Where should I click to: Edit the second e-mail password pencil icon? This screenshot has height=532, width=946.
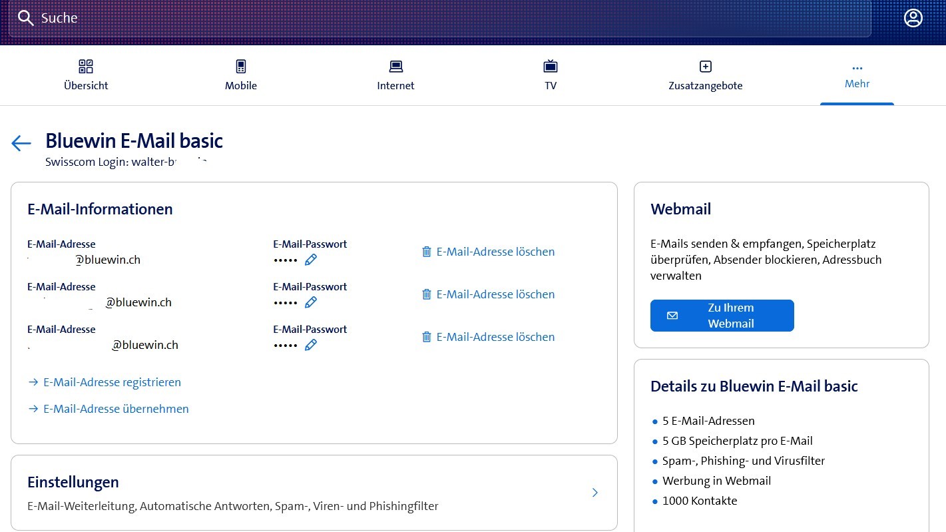pyautogui.click(x=310, y=302)
